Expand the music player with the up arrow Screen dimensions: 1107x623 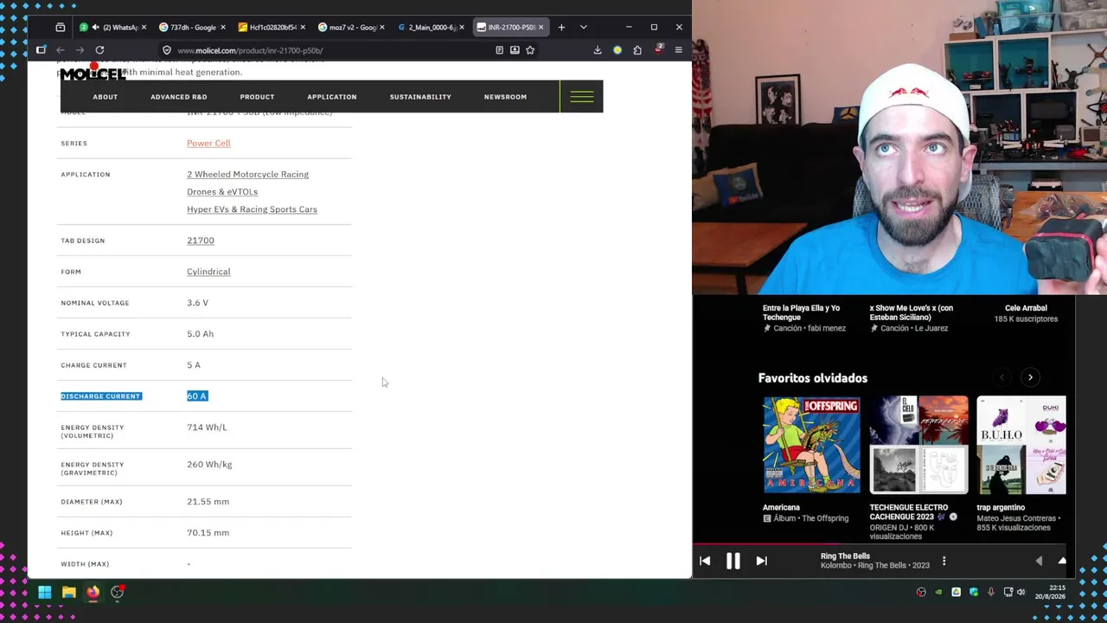[1062, 561]
